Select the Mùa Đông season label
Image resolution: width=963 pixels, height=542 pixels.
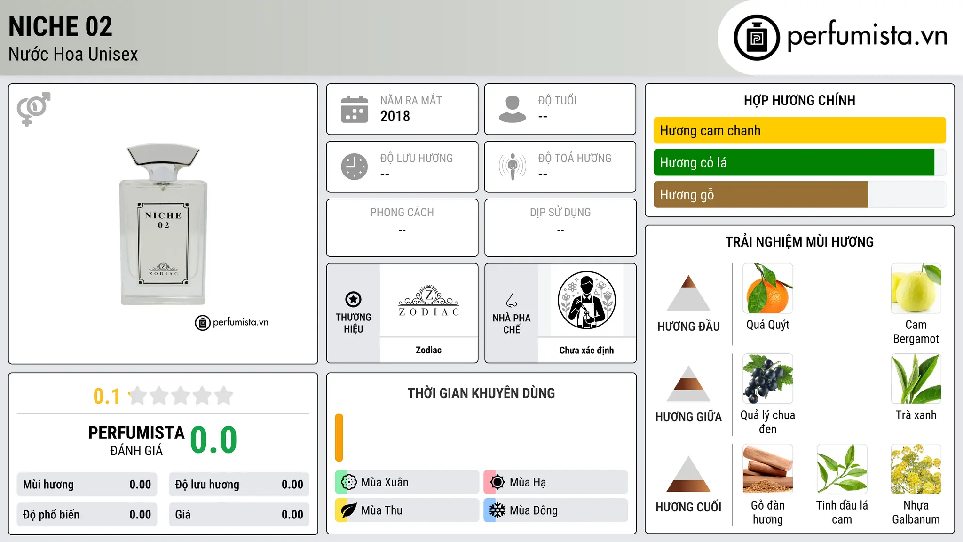click(534, 510)
